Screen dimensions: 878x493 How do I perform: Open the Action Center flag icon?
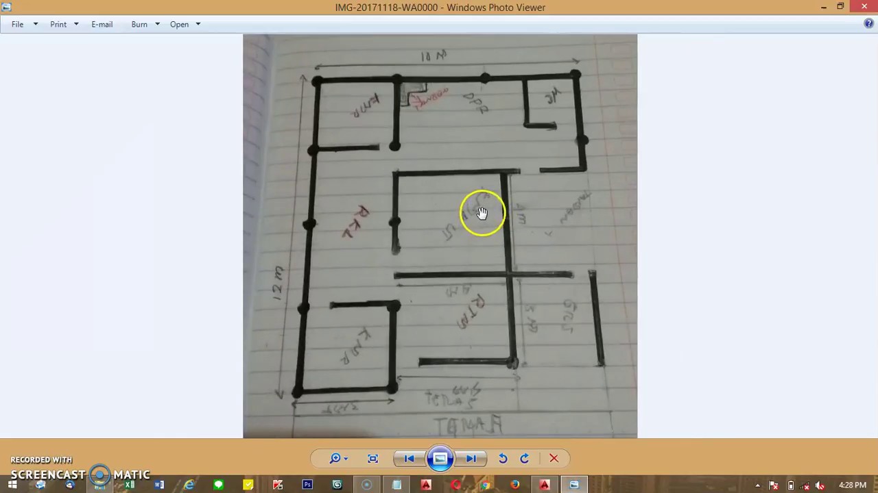coord(774,485)
